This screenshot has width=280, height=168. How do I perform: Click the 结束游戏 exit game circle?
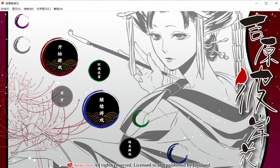click(x=130, y=148)
